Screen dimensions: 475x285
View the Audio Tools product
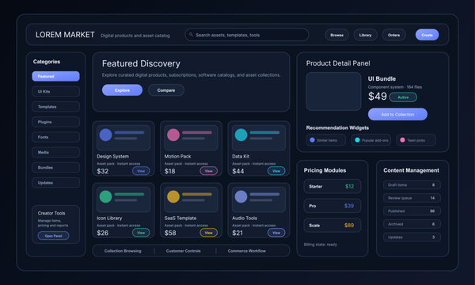[x=276, y=233]
